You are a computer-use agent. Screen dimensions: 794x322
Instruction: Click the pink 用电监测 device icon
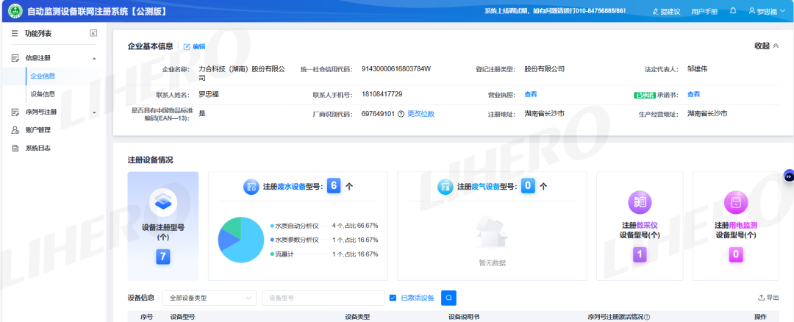(735, 202)
